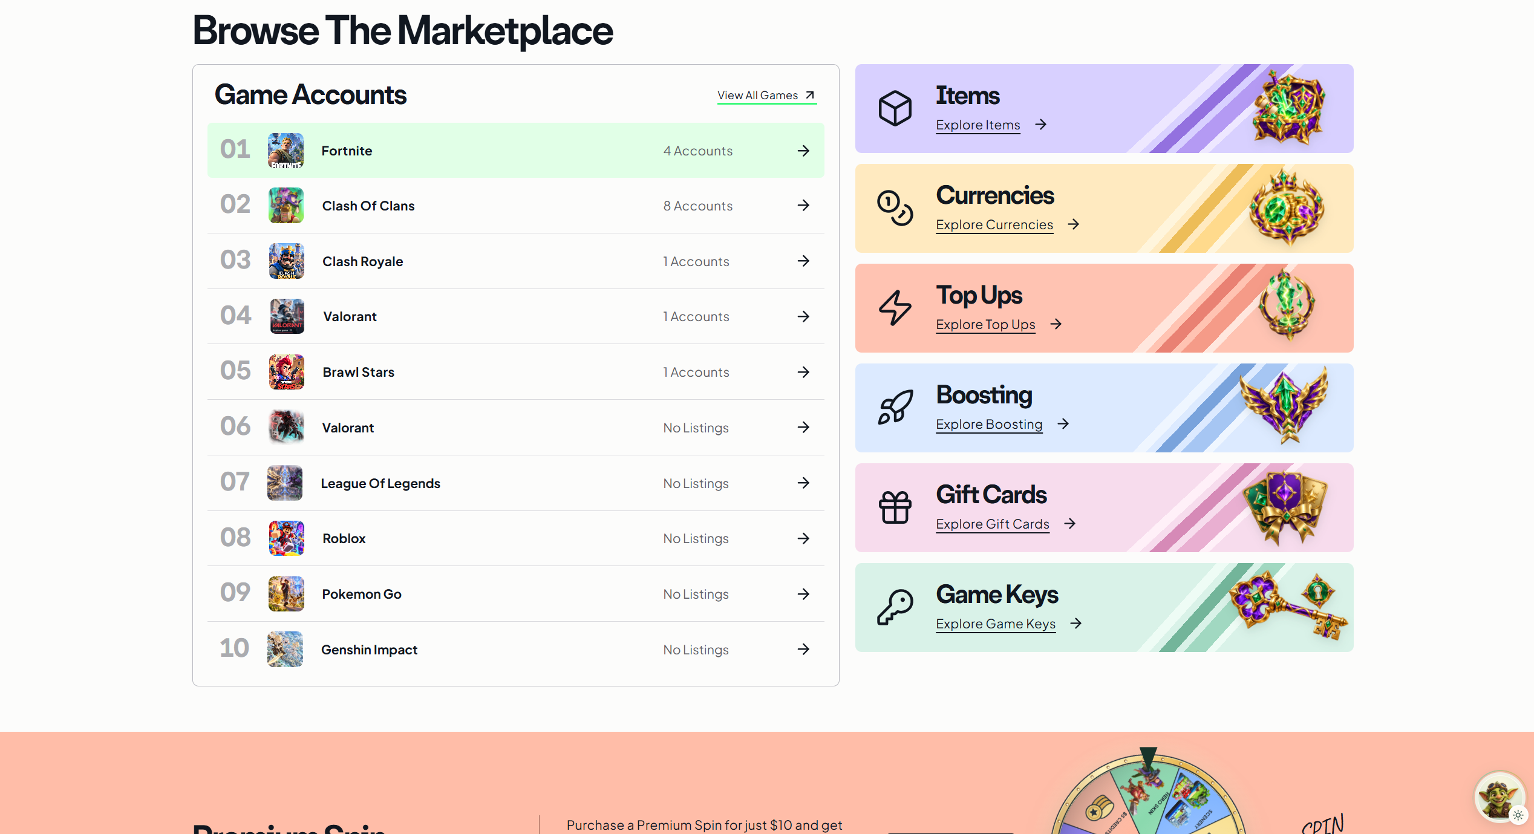
Task: Select the League Of Legends thumbnail
Action: click(x=285, y=483)
